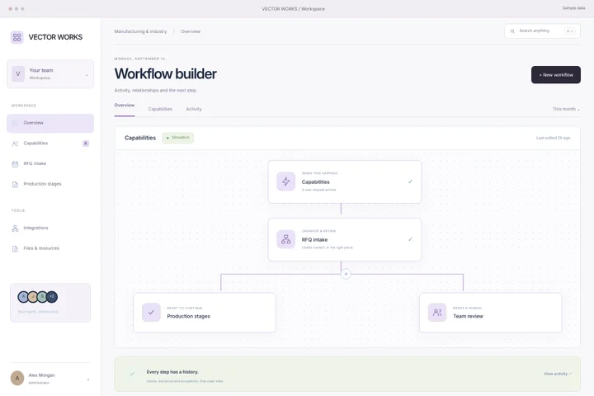The image size is (594, 396).
Task: Click the checkmark on the RFQ intake node
Action: pyautogui.click(x=410, y=239)
